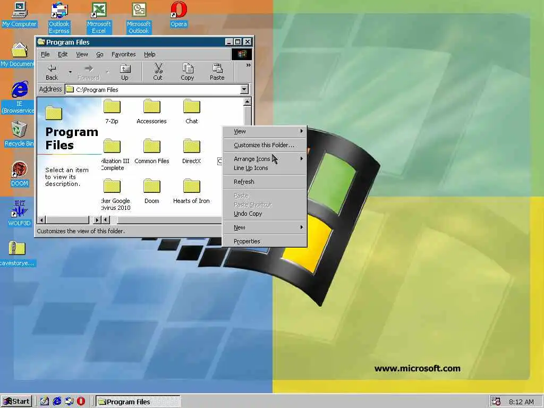Screen dimensions: 544x408
Task: Click the Copy toolbar button
Action: pyautogui.click(x=188, y=72)
